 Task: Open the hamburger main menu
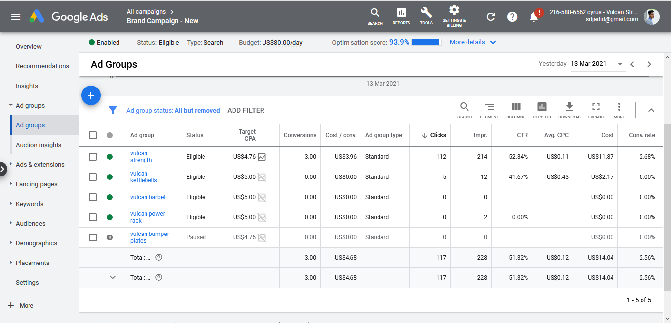pos(16,17)
